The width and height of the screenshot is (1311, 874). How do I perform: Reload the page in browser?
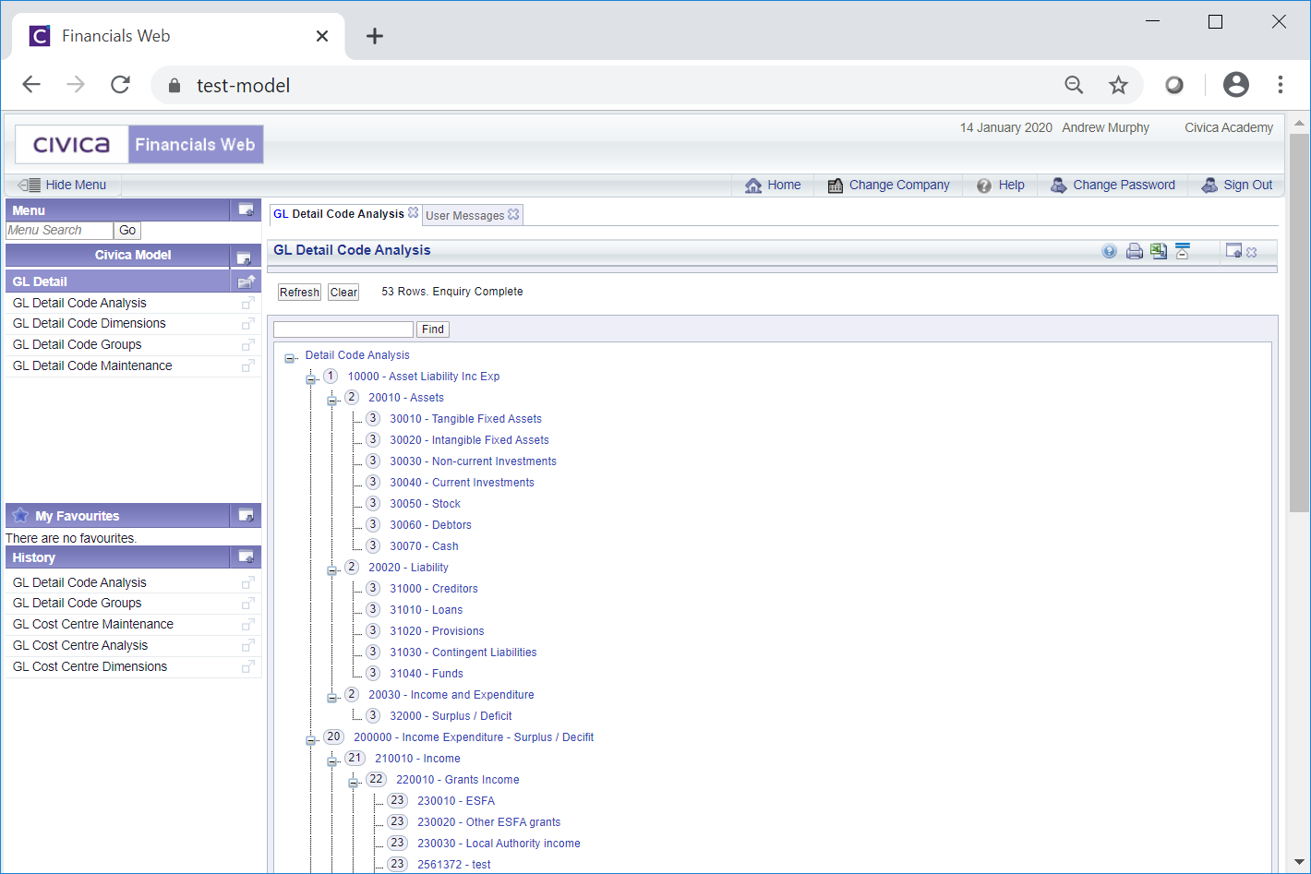(x=120, y=85)
